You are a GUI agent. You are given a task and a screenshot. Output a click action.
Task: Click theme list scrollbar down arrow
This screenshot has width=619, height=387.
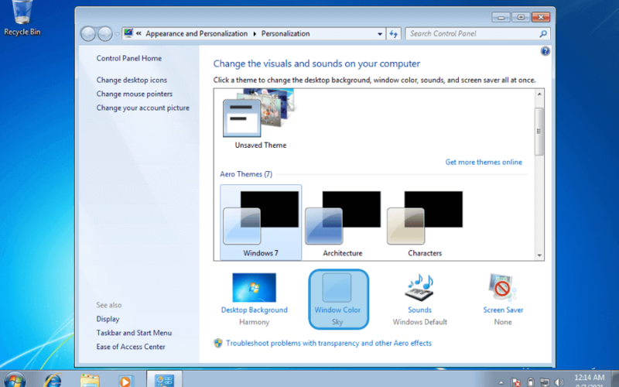[539, 255]
